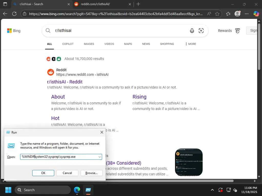Click Browse... in the Run dialog
The image size is (262, 196).
click(x=91, y=173)
